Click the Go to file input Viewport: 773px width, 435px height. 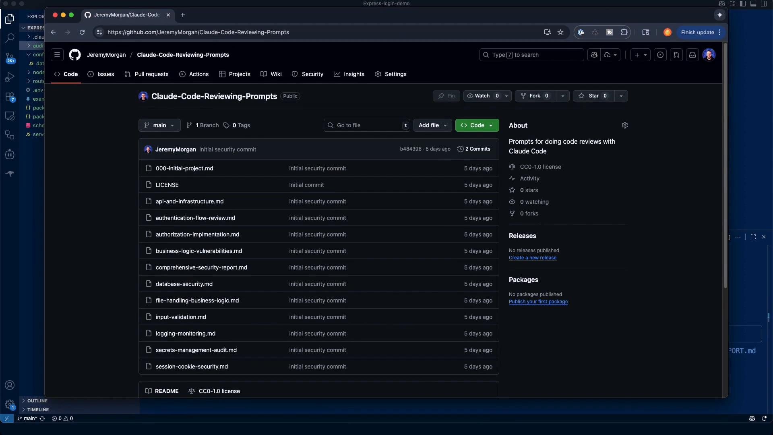[367, 125]
